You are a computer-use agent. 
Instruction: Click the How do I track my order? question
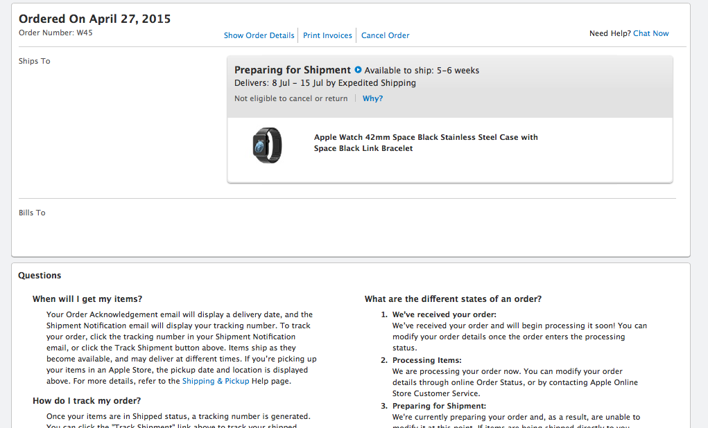pos(87,401)
